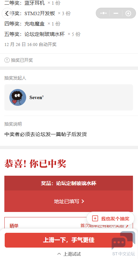Tap the 奖品：论坛定制玻璃水杯 banner
Image resolution: width=138 pixels, height=259 pixels.
pos(69,183)
